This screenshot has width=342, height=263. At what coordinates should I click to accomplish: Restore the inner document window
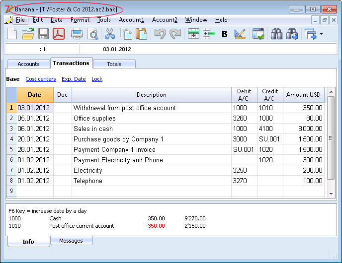pyautogui.click(x=324, y=20)
